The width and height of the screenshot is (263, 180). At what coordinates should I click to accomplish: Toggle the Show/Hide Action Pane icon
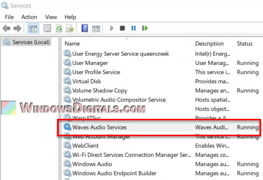[96, 29]
